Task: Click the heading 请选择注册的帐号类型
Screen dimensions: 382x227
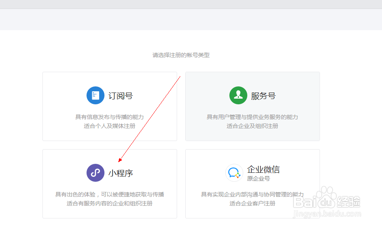Action: 181,55
